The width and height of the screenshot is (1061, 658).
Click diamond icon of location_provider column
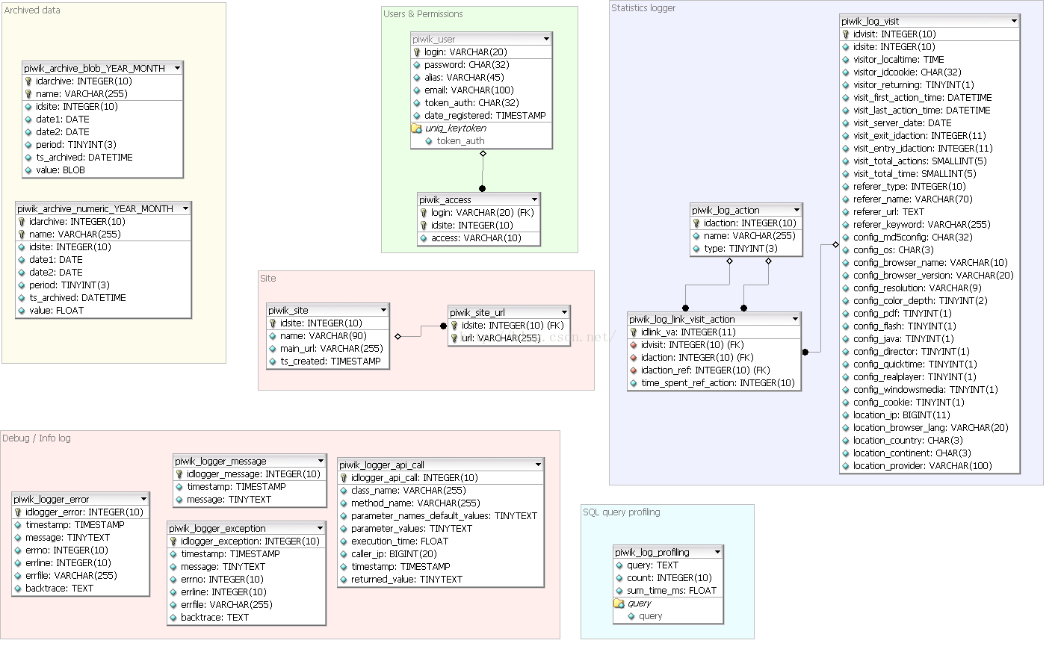pyautogui.click(x=846, y=466)
